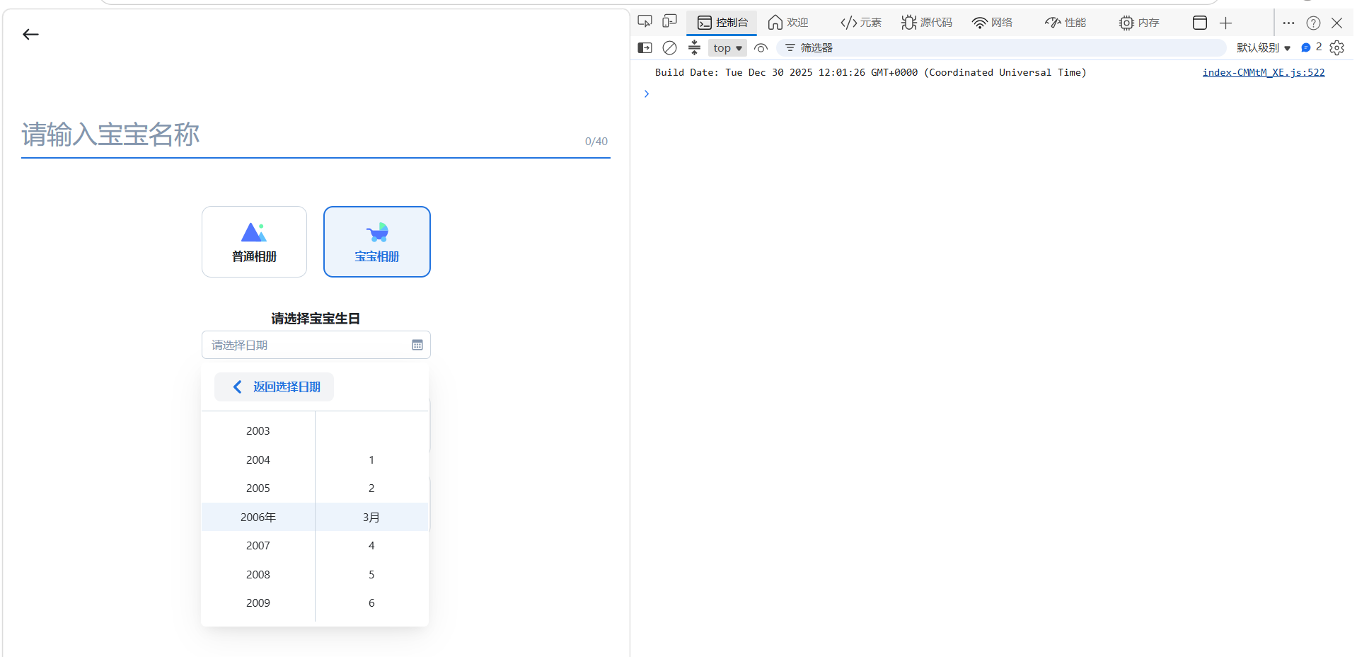Click 返回选择日期 button
Image resolution: width=1357 pixels, height=657 pixels.
(x=275, y=387)
